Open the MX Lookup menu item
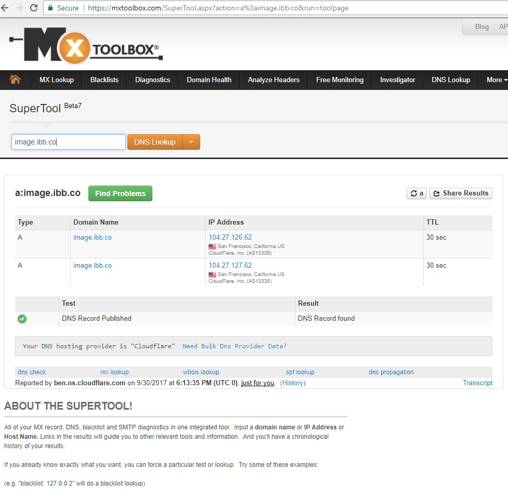This screenshot has width=508, height=497. point(56,80)
